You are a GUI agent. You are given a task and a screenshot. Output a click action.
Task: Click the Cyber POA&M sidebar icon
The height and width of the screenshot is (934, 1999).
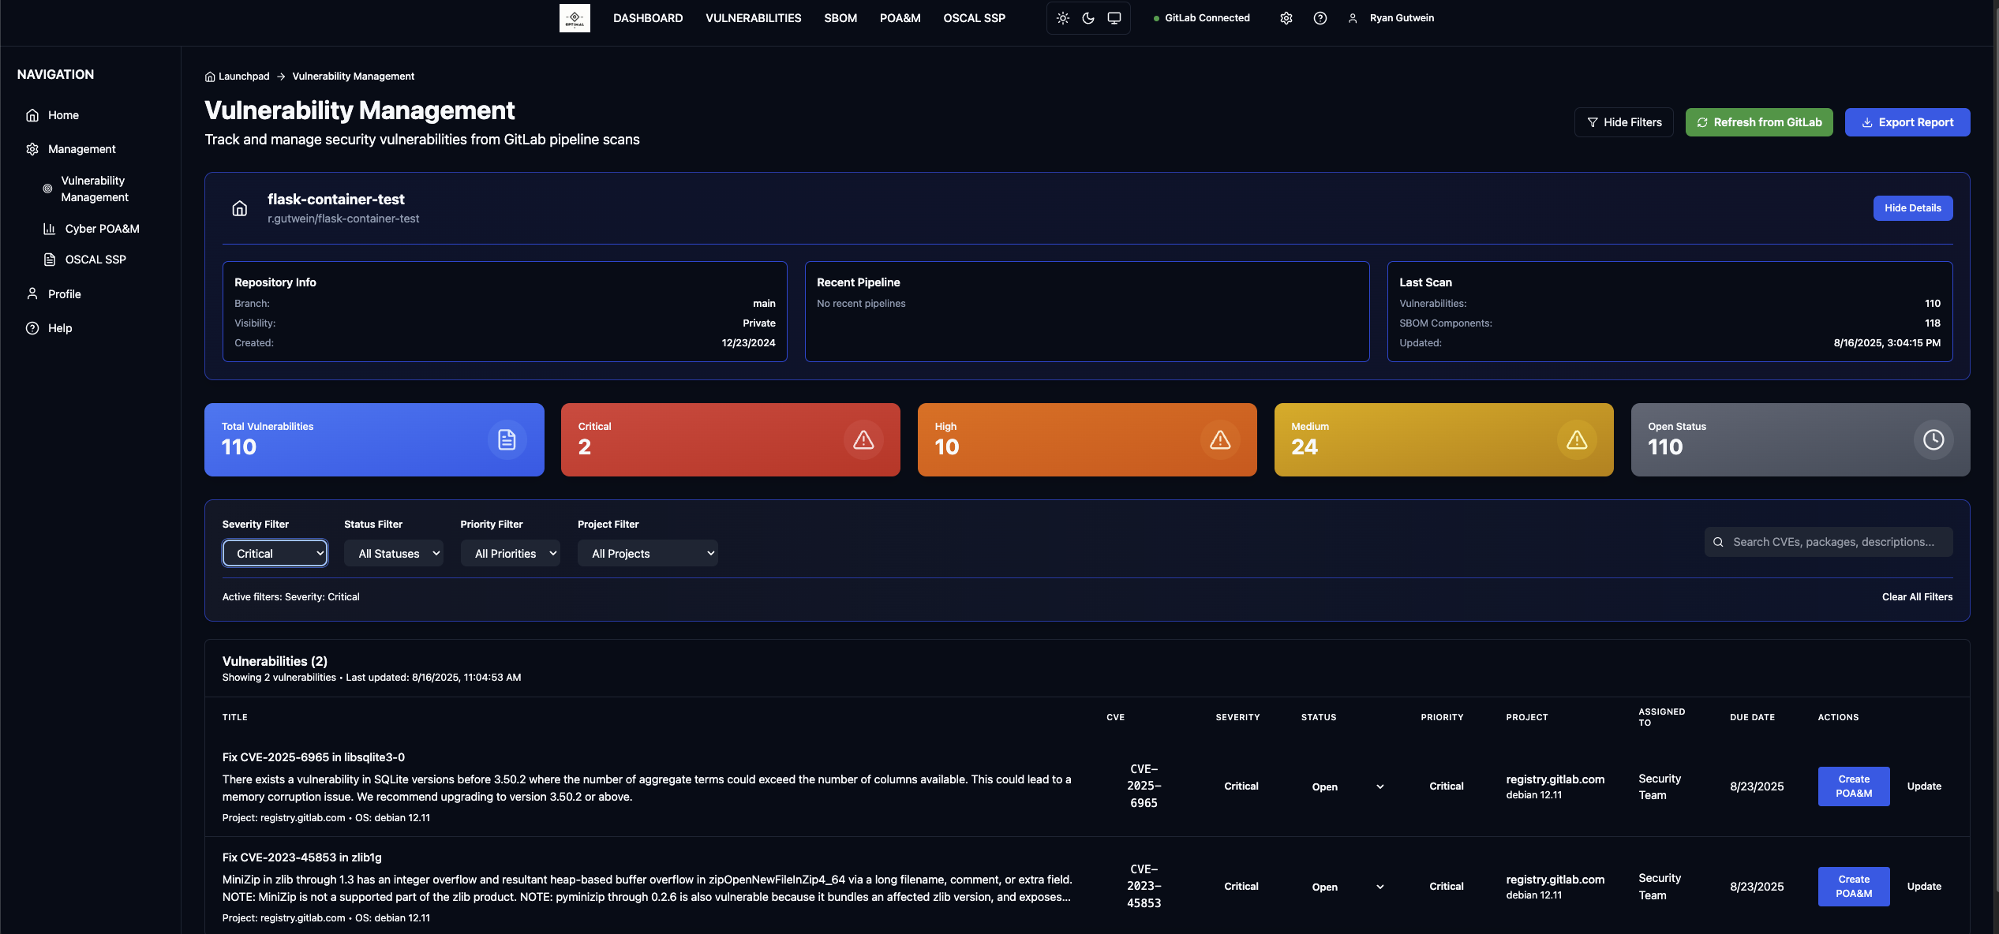pyautogui.click(x=48, y=229)
